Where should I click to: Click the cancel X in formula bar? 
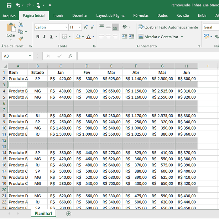(48, 56)
